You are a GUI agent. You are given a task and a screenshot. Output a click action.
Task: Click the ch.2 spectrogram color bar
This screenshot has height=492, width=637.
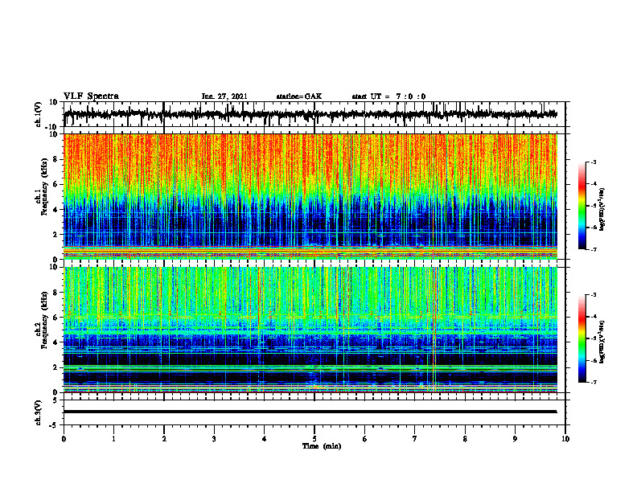coord(582,338)
